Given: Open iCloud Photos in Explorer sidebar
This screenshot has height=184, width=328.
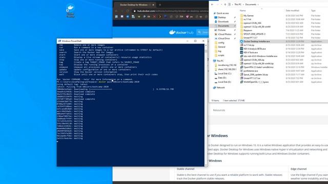Looking at the screenshot, I should (x=224, y=34).
